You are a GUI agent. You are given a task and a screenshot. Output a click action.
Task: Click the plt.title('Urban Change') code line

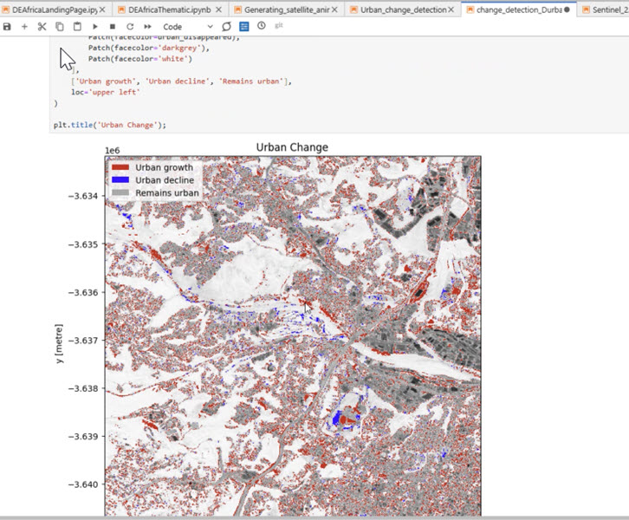[x=109, y=125]
